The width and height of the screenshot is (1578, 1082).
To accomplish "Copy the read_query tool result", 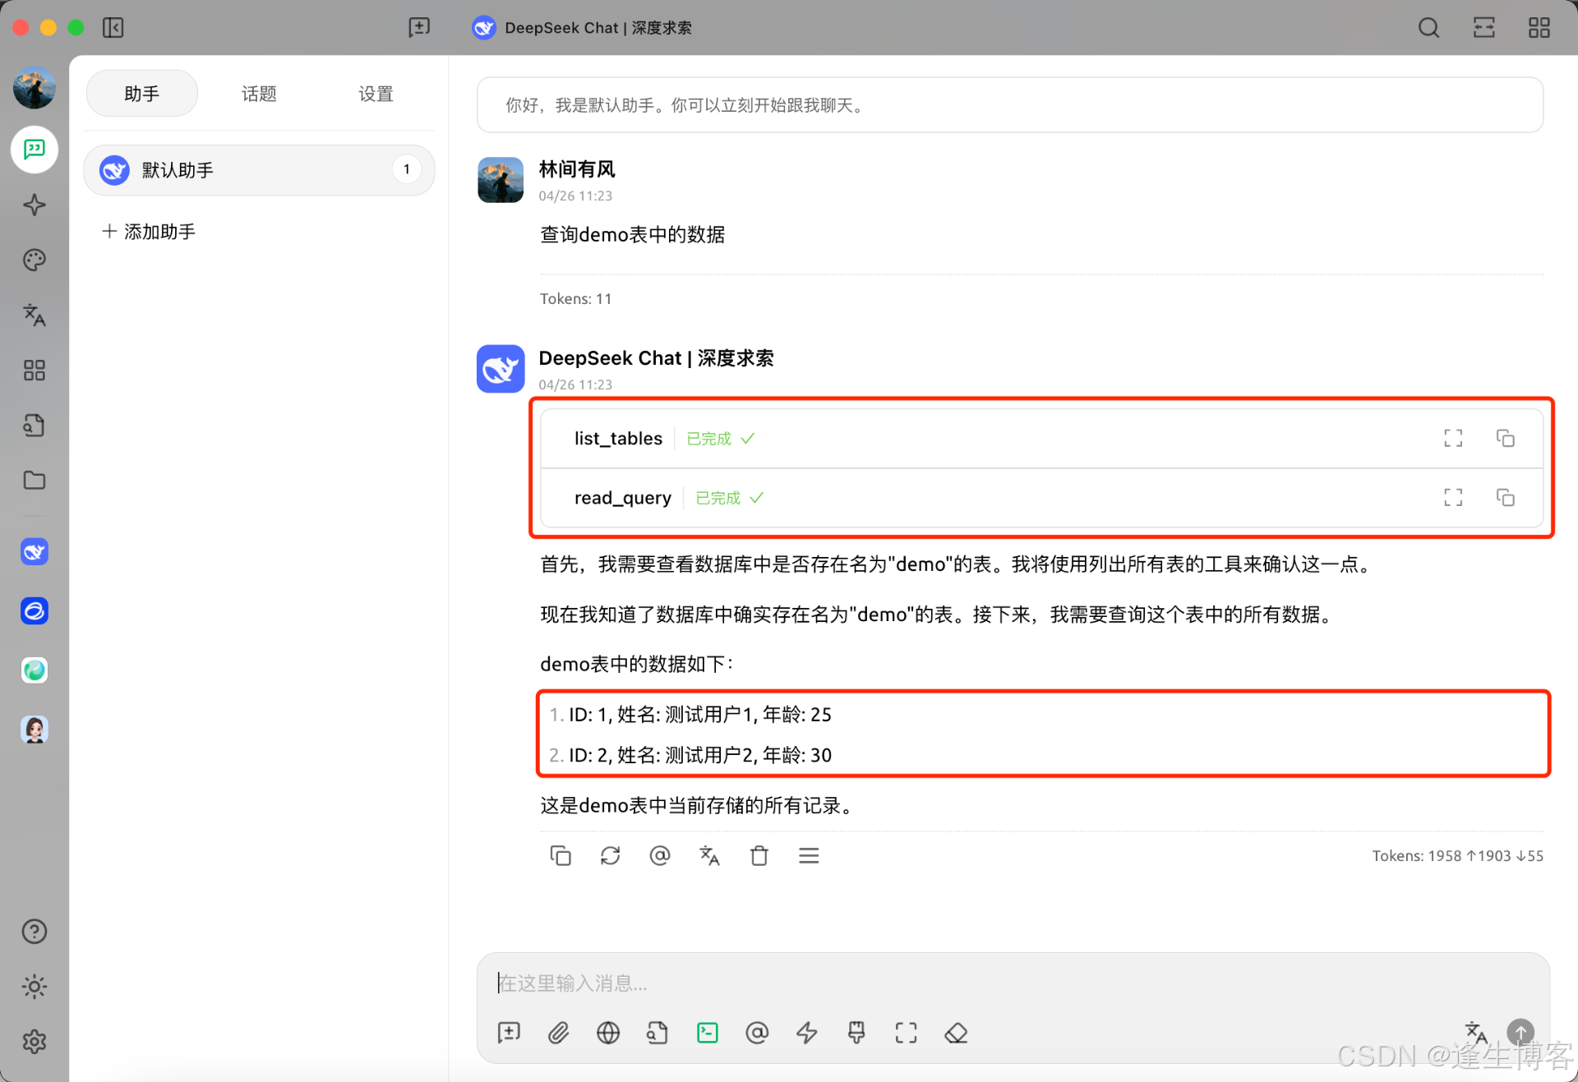I will (x=1505, y=497).
